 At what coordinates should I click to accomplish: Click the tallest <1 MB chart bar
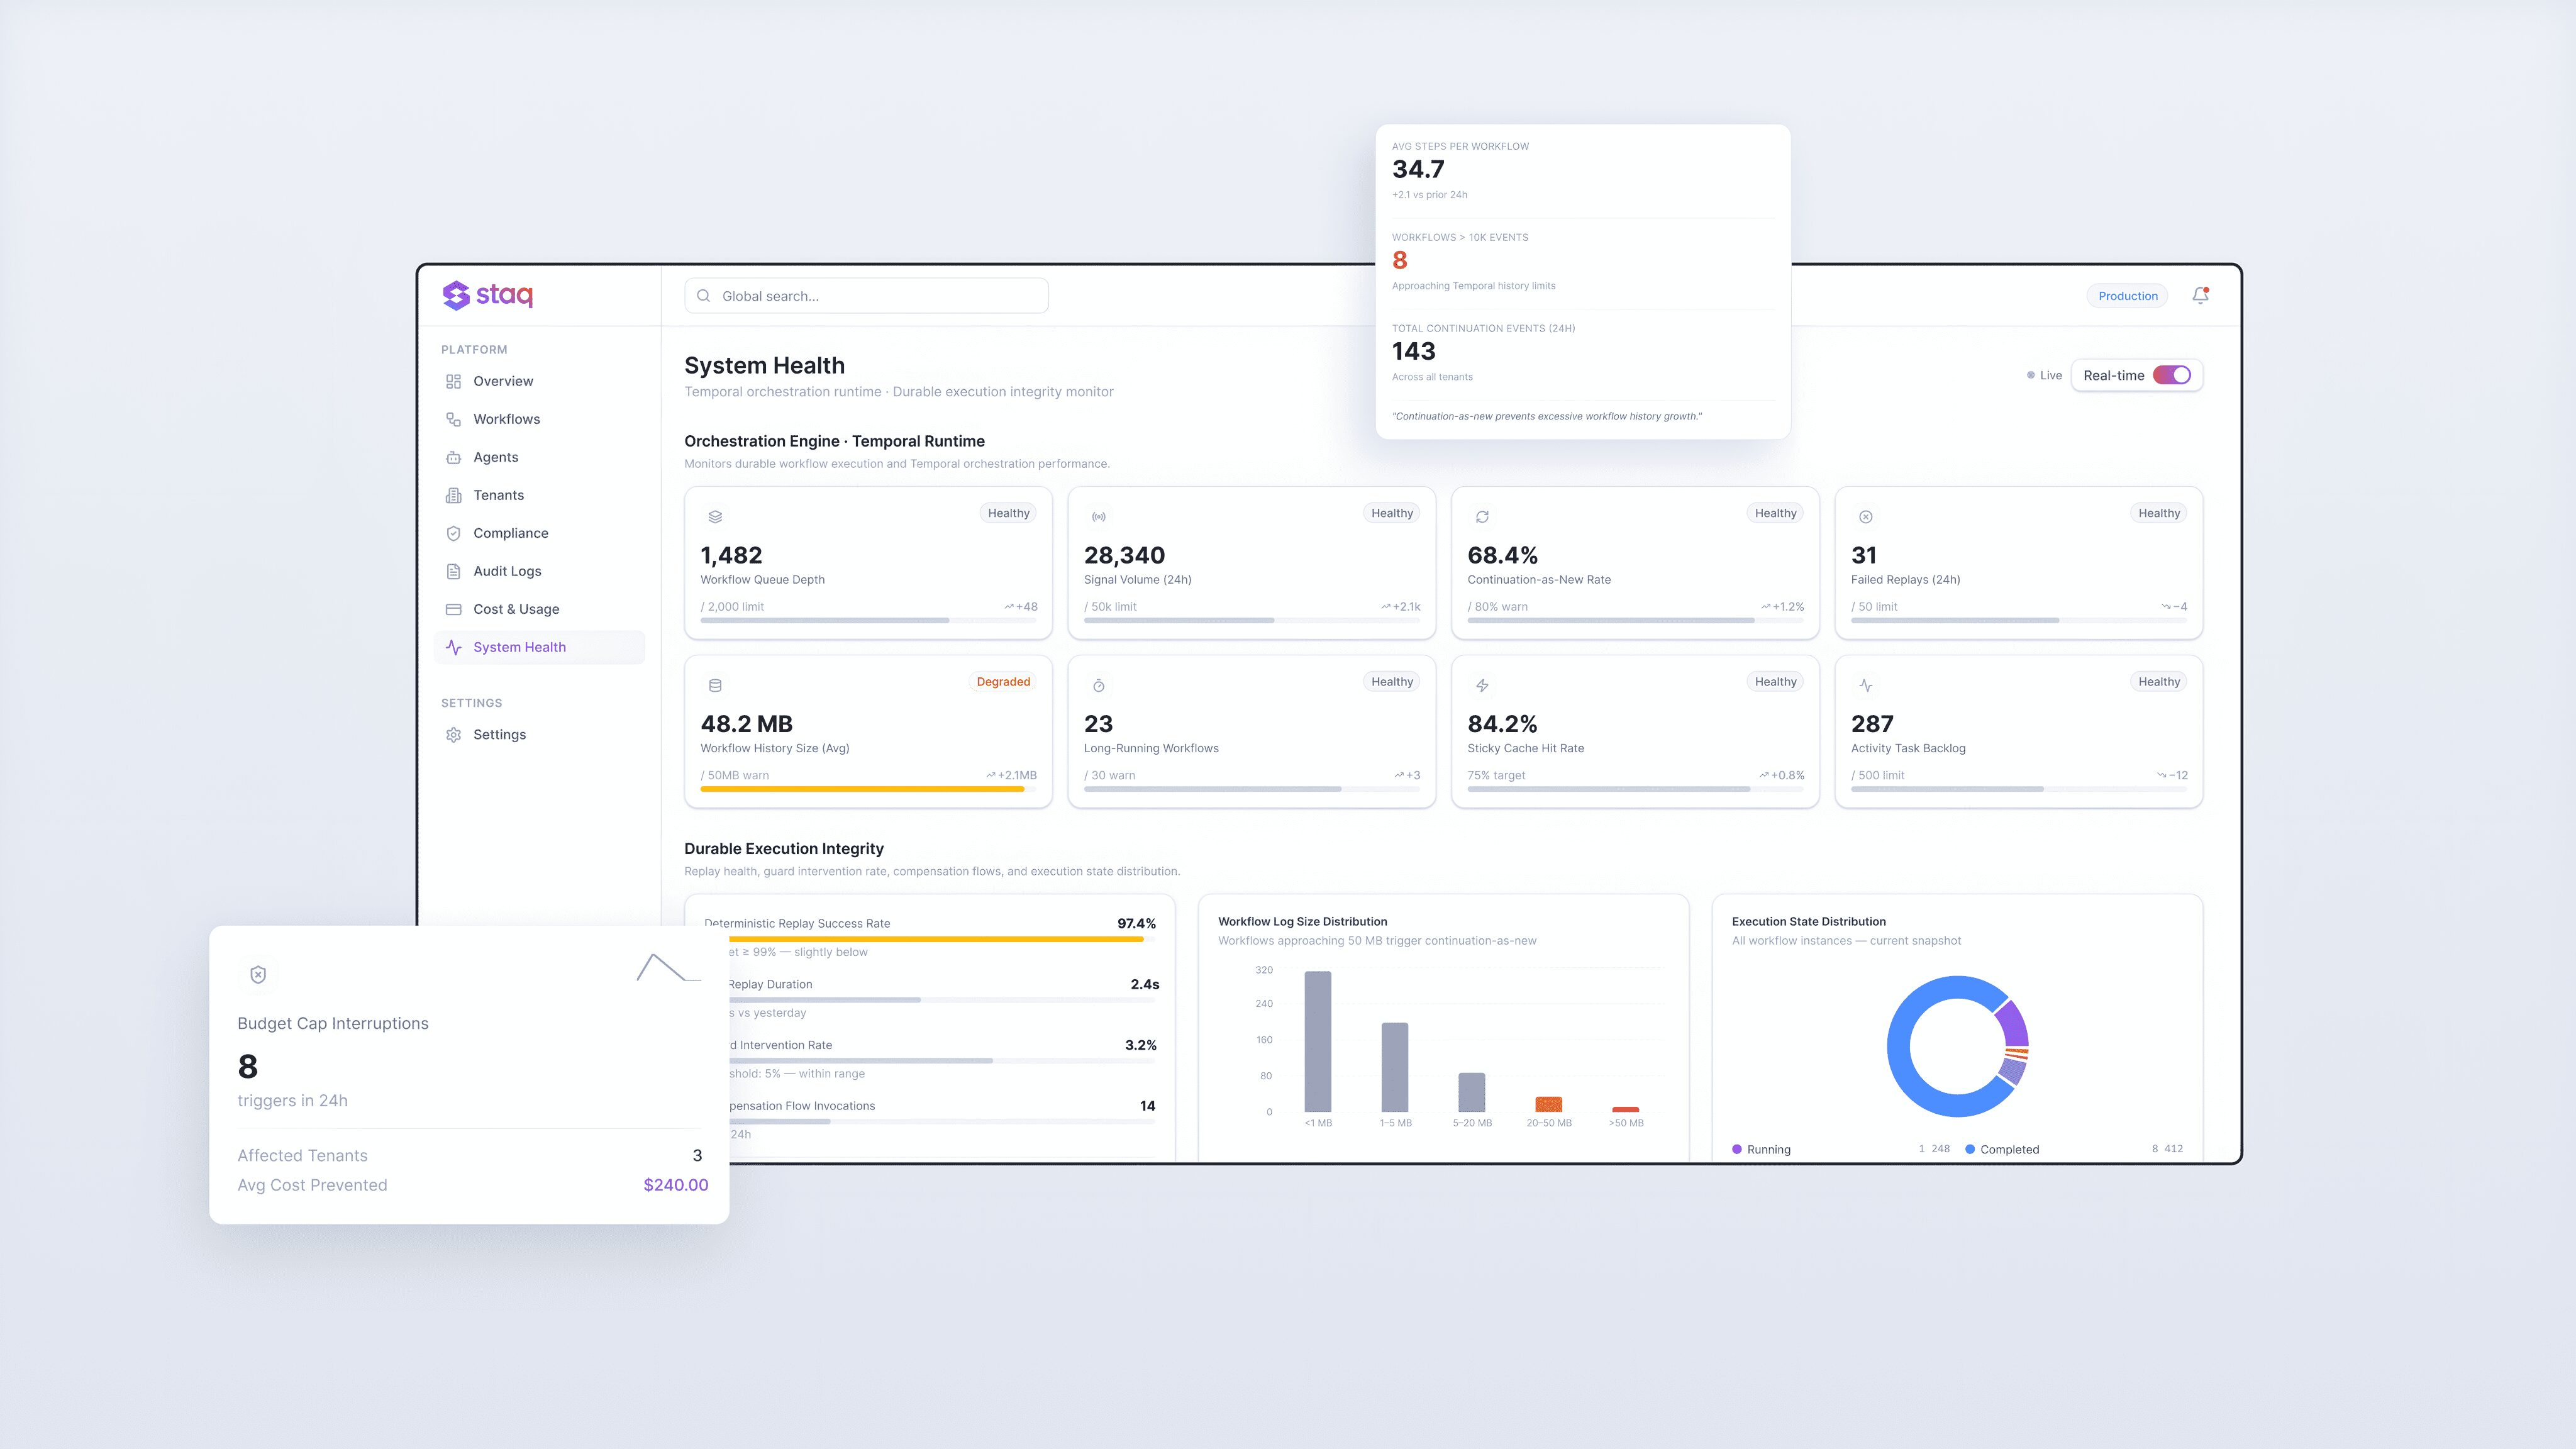1317,1041
